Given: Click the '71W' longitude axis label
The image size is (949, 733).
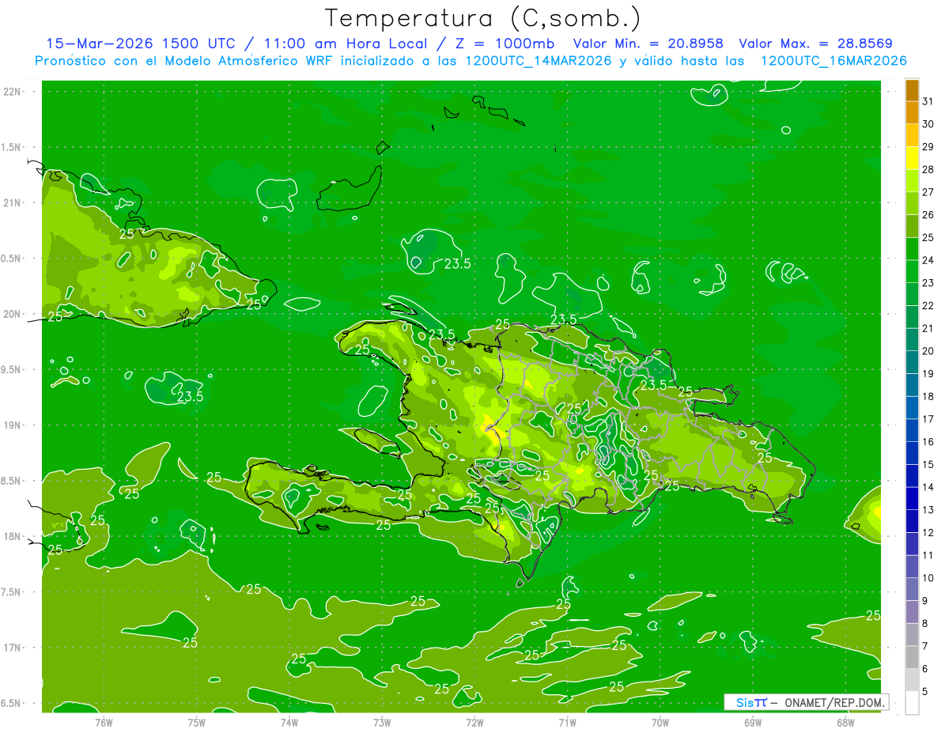Looking at the screenshot, I should [x=567, y=722].
